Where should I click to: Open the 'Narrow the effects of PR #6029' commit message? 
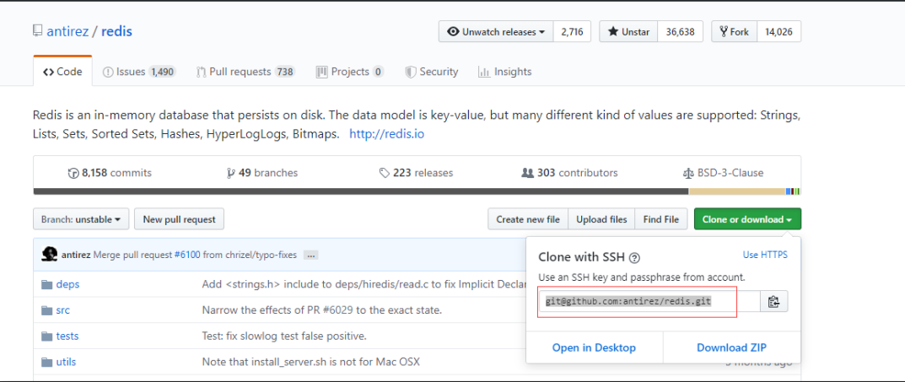click(322, 309)
